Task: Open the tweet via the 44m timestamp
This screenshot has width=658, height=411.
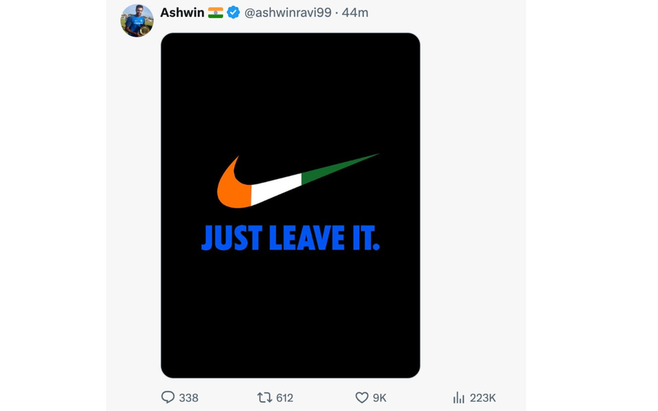Action: pos(355,13)
